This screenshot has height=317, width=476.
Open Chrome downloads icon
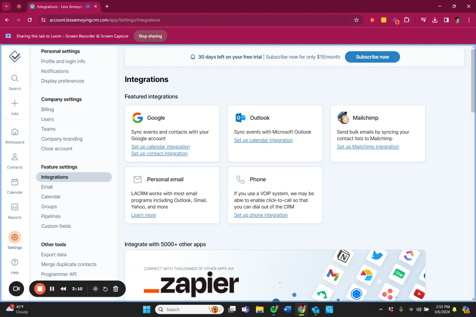[x=435, y=20]
